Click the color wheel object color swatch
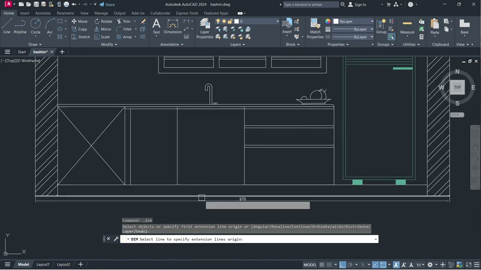 [328, 21]
